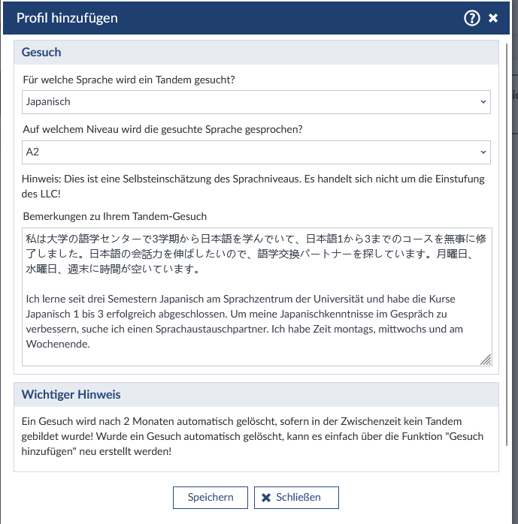
Task: Click the 'Bemerkungen zu Ihrem Tandem-Gesuch' label
Action: tap(115, 216)
